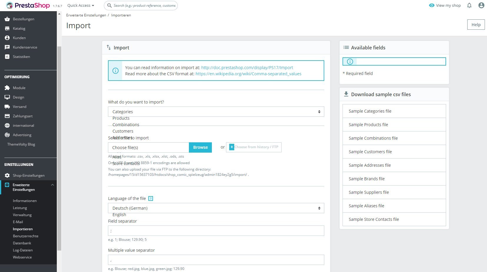Click the Advertising icon in sidebar
Image resolution: width=487 pixels, height=272 pixels.
[7, 135]
